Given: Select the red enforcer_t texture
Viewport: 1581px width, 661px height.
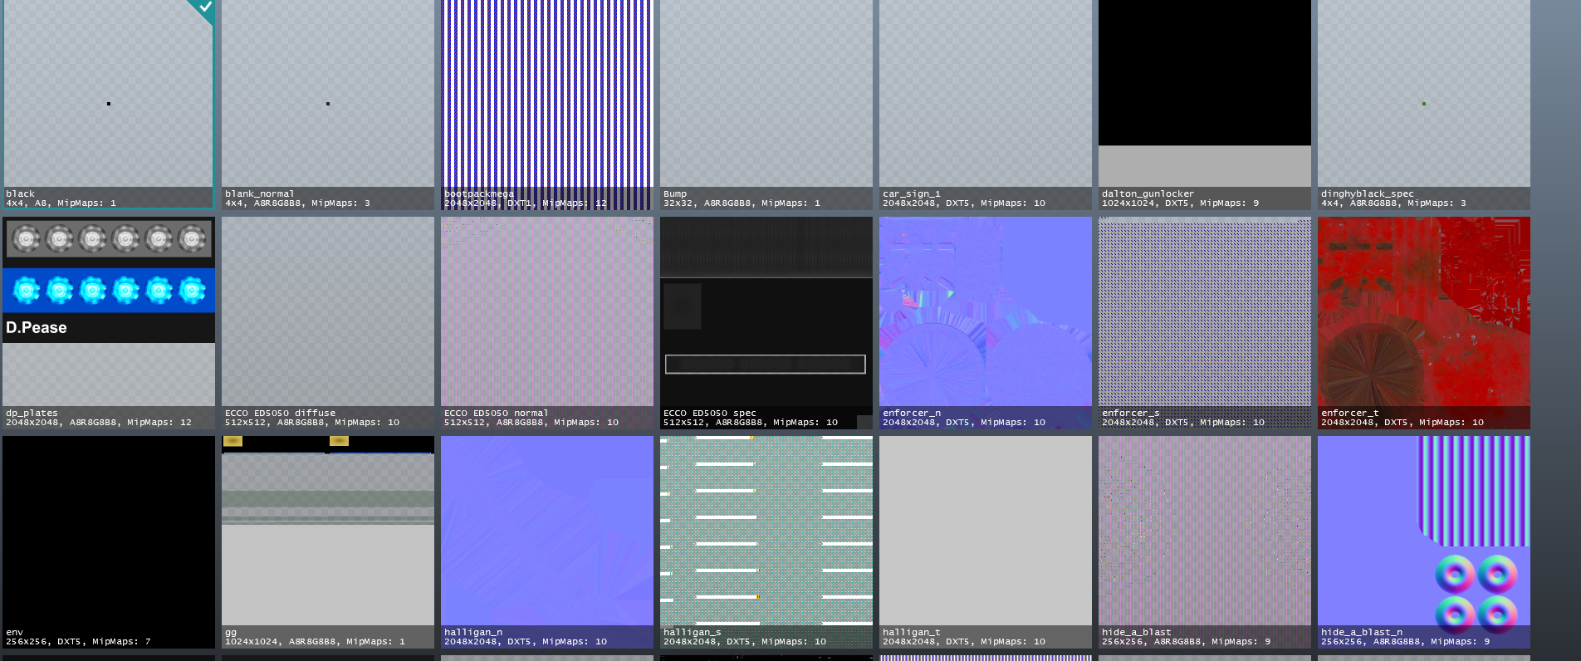Looking at the screenshot, I should tap(1423, 322).
